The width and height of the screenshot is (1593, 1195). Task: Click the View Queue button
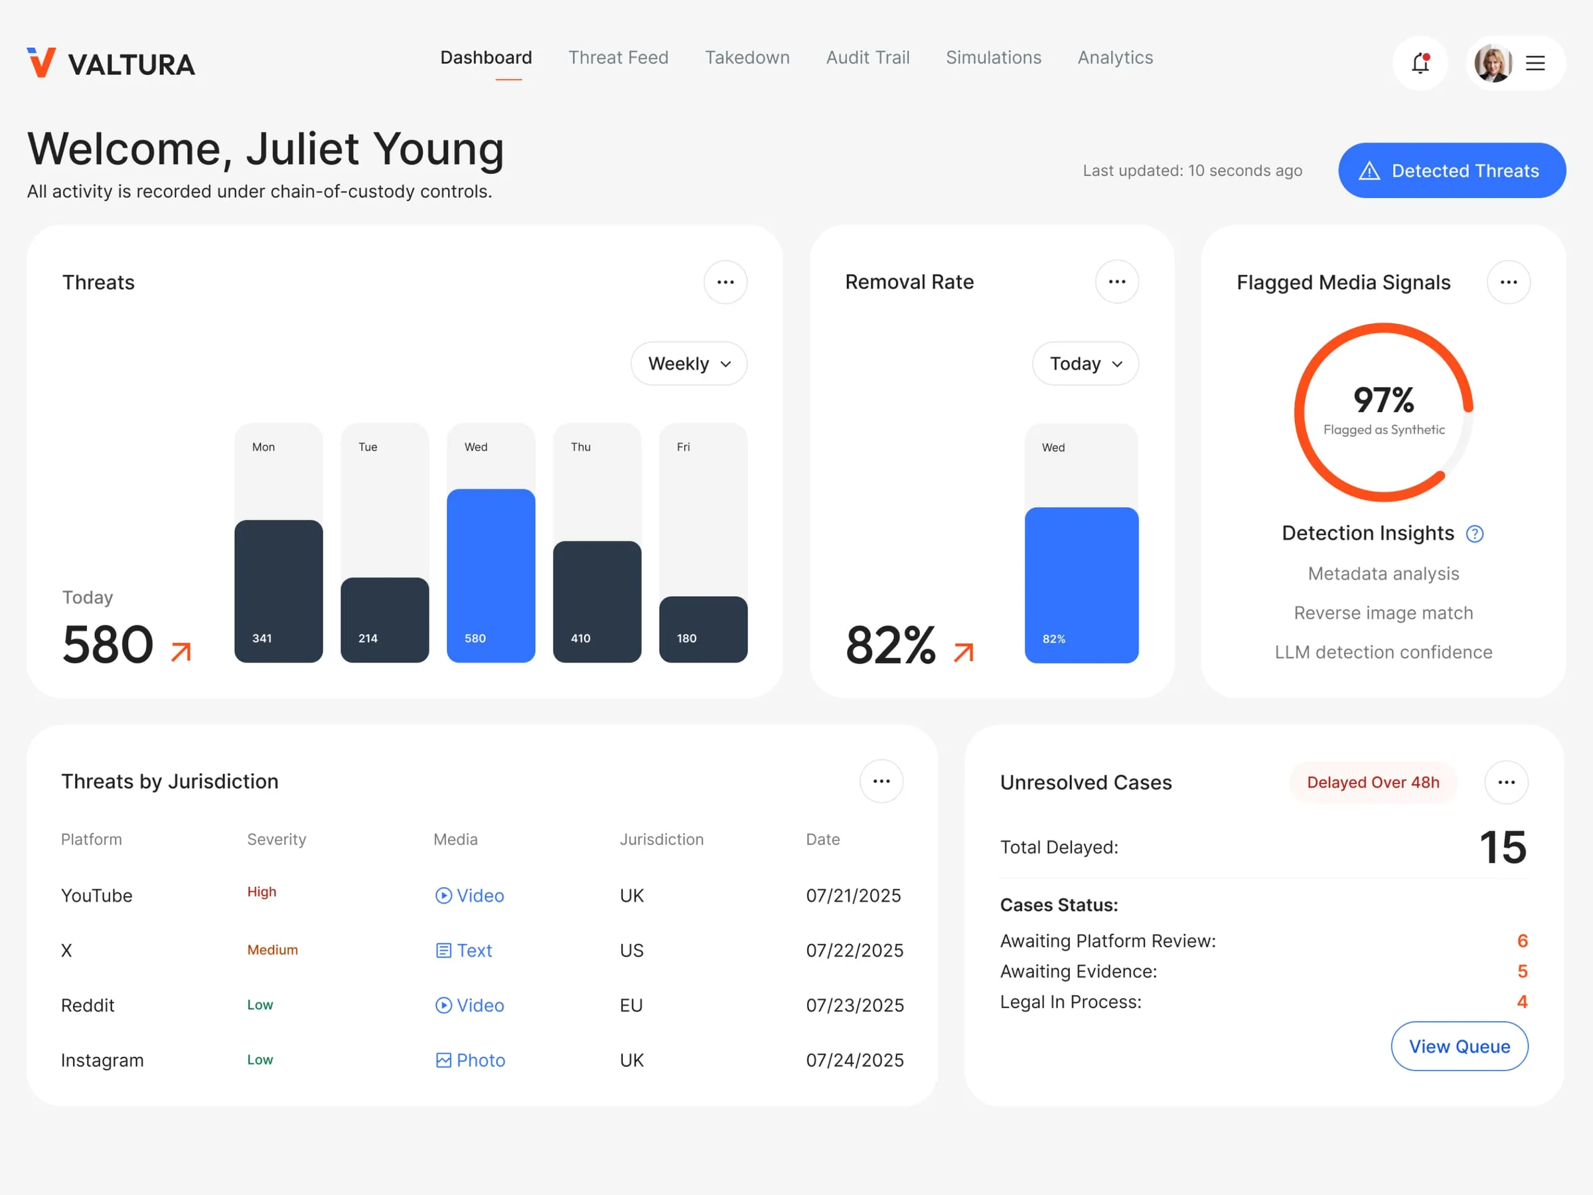point(1460,1046)
